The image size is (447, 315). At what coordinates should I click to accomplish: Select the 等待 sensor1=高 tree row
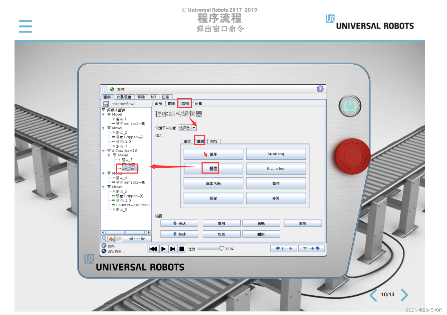coord(128,123)
